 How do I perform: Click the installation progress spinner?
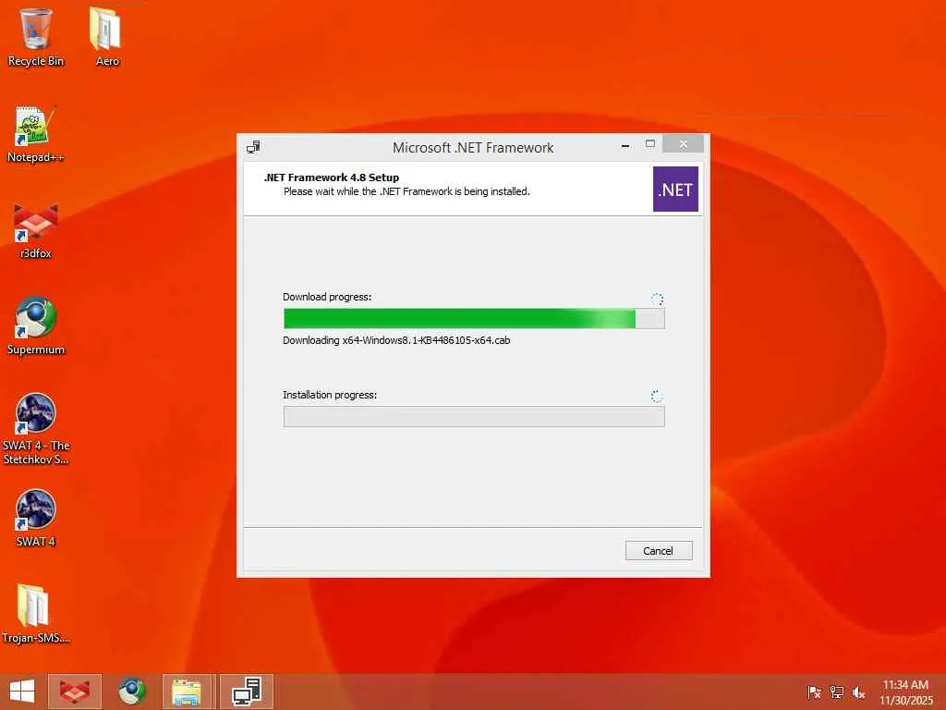[x=657, y=396]
